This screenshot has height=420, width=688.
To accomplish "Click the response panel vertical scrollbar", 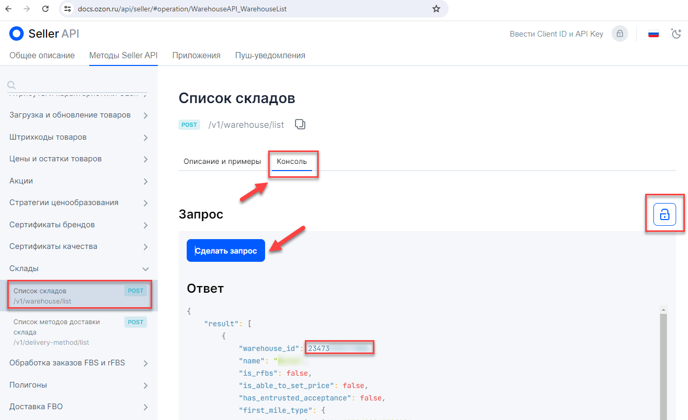I will point(663,361).
